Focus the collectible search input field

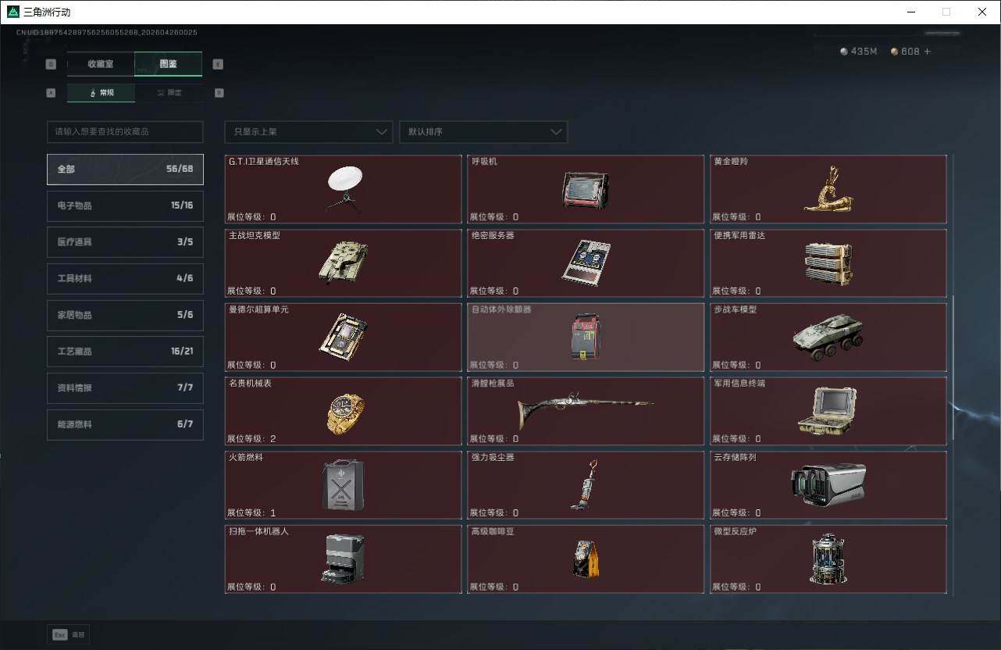pyautogui.click(x=125, y=132)
